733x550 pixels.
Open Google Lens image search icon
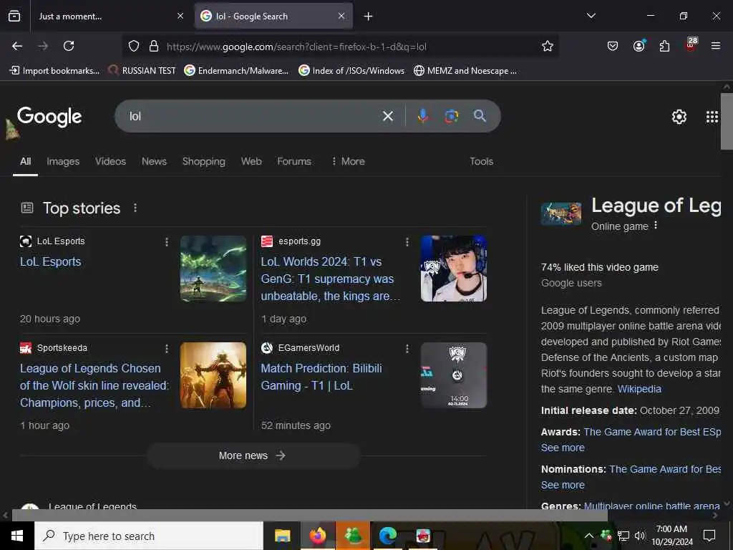451,116
